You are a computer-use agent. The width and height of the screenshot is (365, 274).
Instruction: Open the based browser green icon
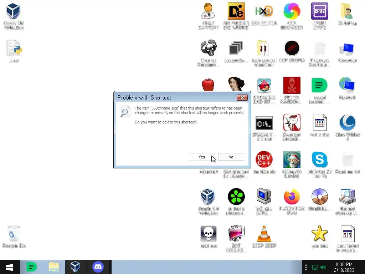(320, 91)
